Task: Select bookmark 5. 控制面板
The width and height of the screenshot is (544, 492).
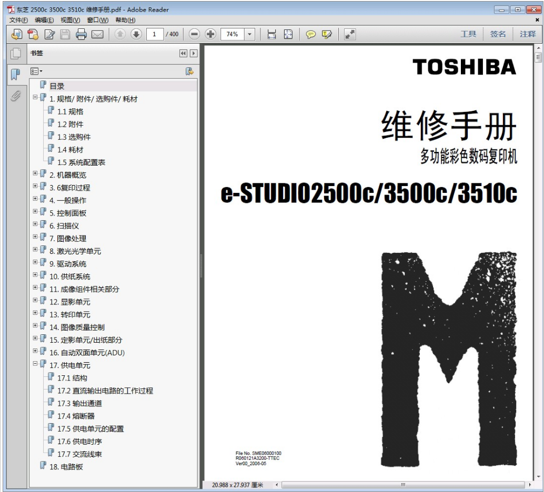Action: click(68, 213)
